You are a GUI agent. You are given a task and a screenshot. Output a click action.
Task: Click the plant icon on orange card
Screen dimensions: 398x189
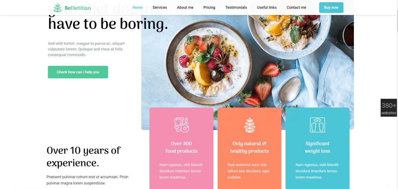click(249, 125)
